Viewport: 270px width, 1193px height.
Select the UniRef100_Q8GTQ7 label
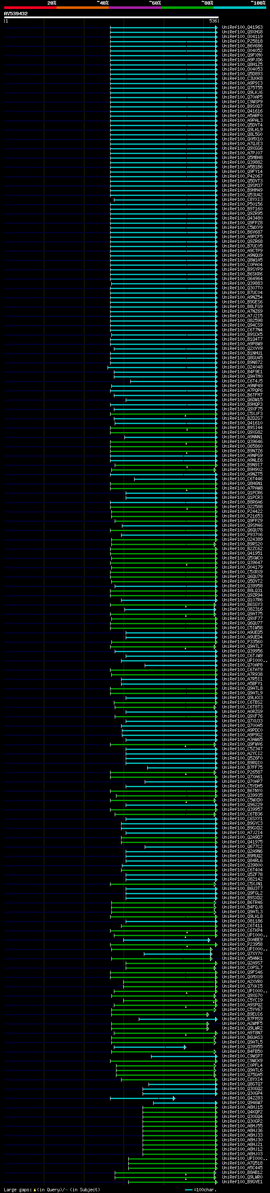[242, 1084]
